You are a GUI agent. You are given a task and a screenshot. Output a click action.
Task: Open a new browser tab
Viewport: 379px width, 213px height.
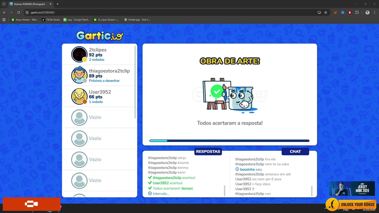click(x=57, y=4)
